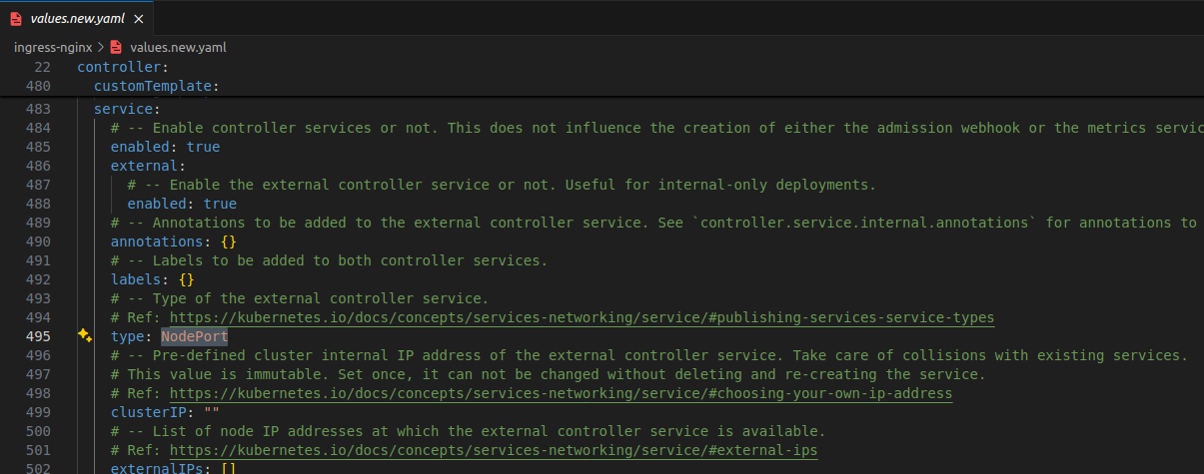Click line number 495 in the gutter
1204x474 pixels.
click(39, 336)
